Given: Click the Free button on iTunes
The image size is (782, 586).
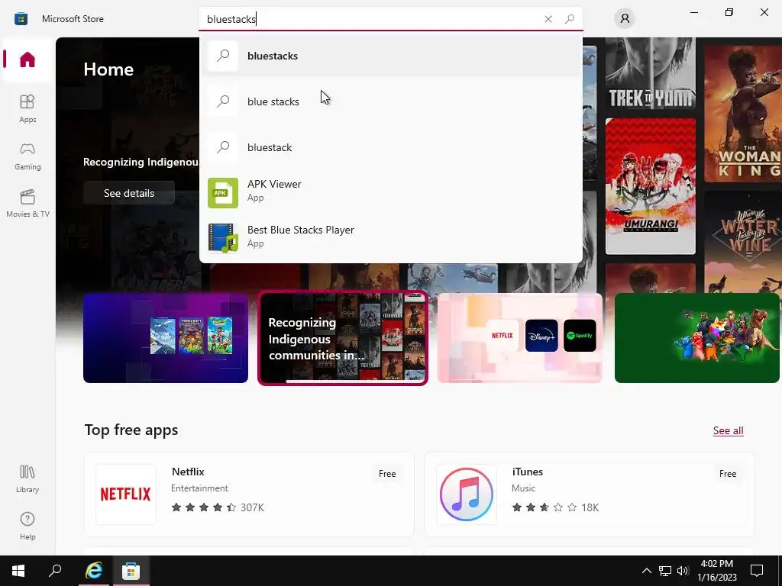Looking at the screenshot, I should coord(728,474).
